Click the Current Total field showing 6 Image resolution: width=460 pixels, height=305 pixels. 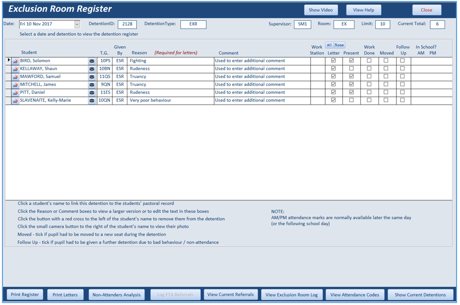pos(437,24)
